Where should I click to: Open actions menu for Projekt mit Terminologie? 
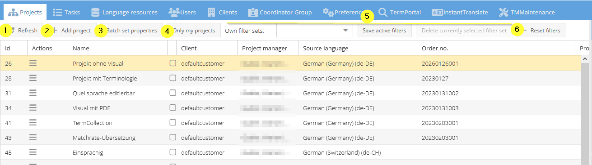click(33, 78)
